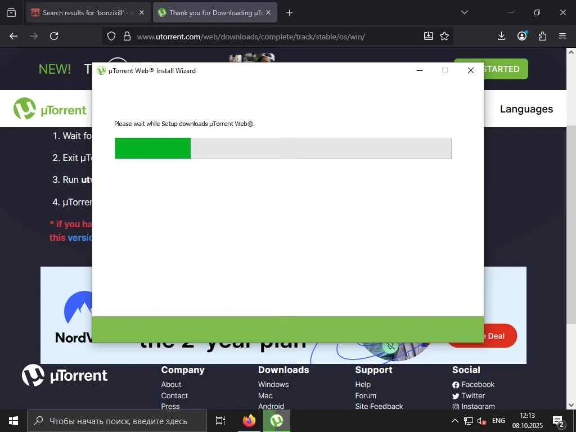Open the Contact link in footer
Viewport: 576px width, 432px height.
pyautogui.click(x=174, y=395)
